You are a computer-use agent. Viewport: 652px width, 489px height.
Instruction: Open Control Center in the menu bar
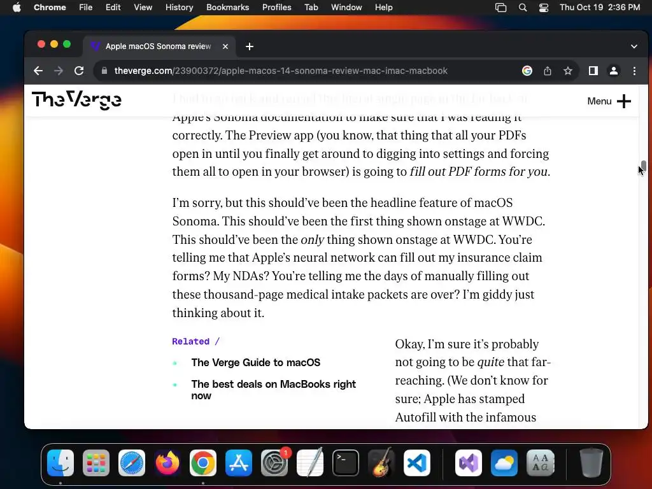click(544, 8)
